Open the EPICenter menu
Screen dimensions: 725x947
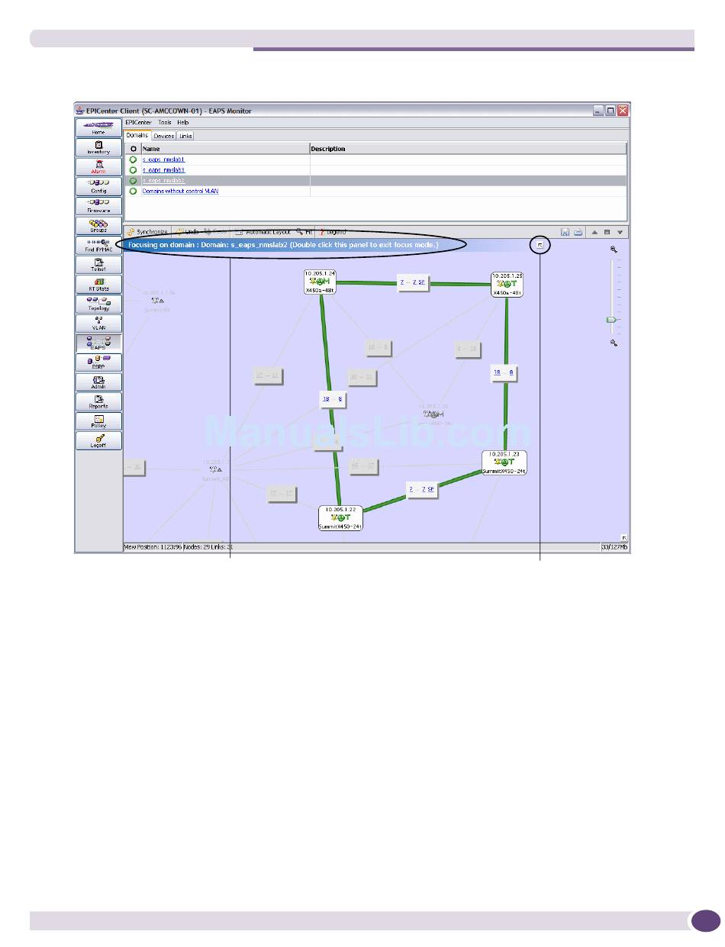pos(138,122)
